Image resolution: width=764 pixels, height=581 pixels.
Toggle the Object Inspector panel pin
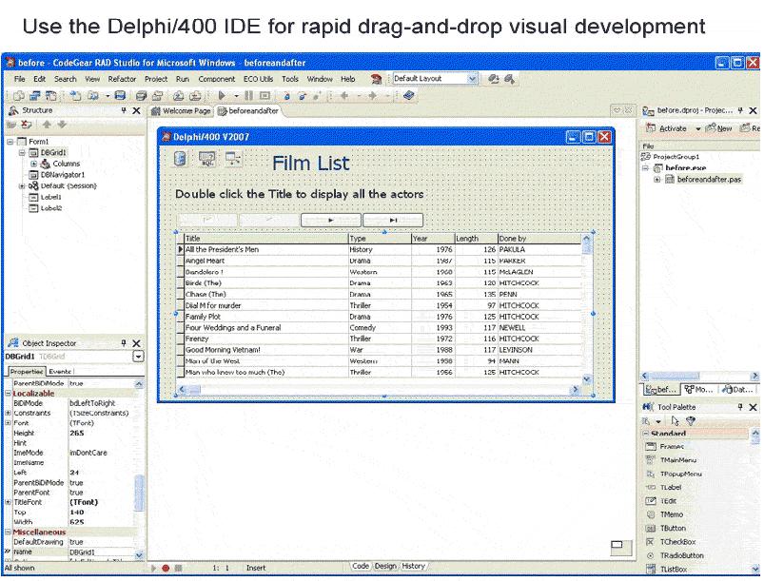(124, 343)
